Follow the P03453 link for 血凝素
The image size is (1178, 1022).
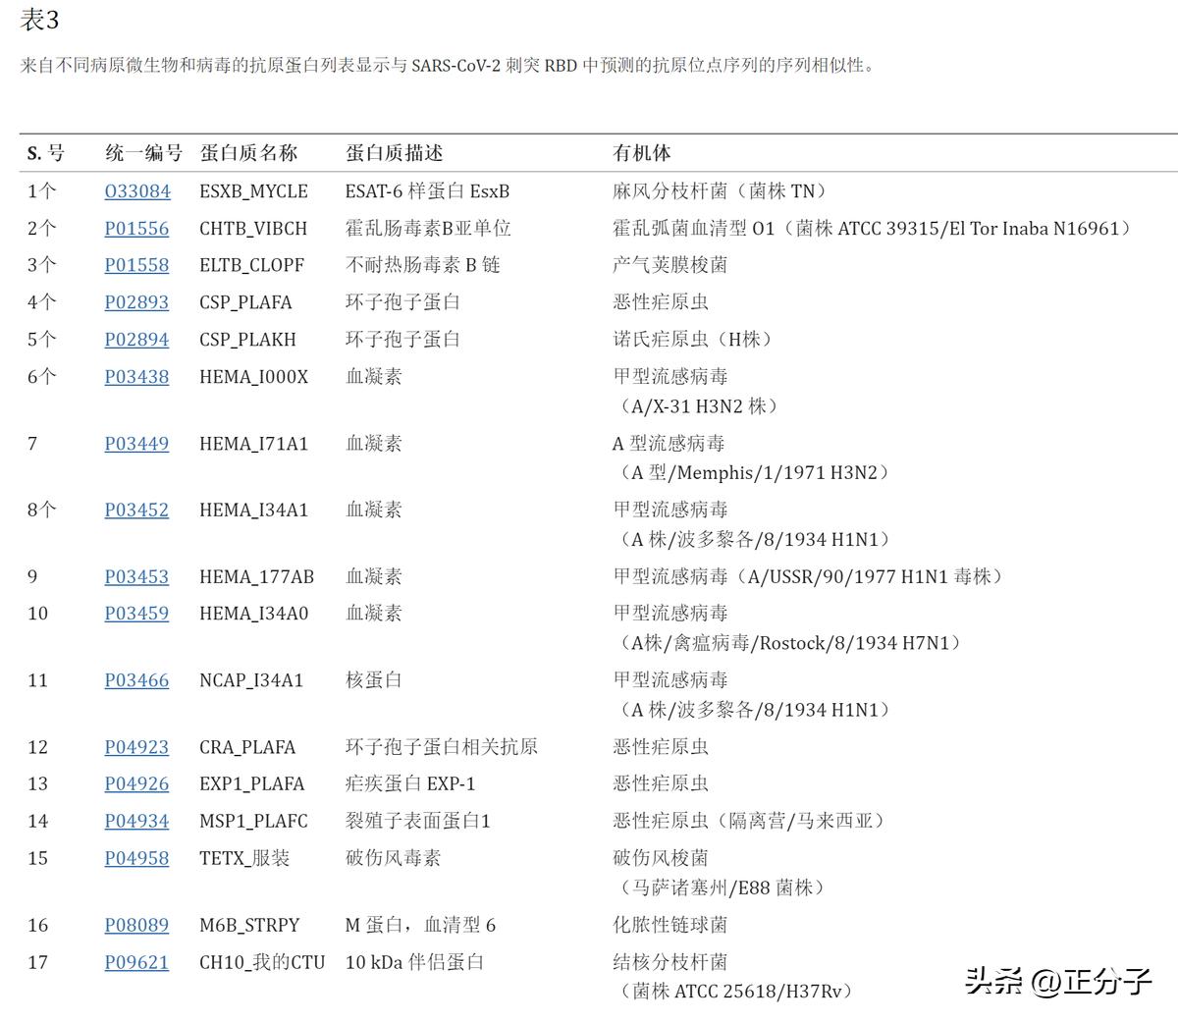coord(136,576)
